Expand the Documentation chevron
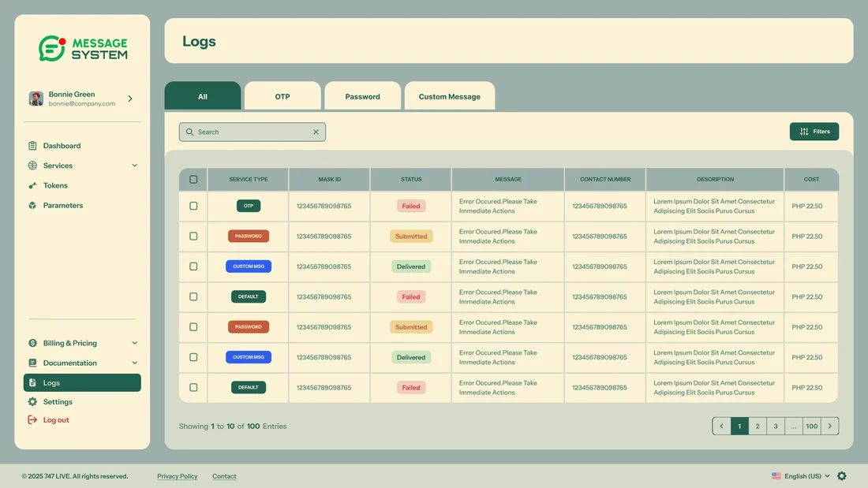Viewport: 868px width, 488px height. pos(134,363)
